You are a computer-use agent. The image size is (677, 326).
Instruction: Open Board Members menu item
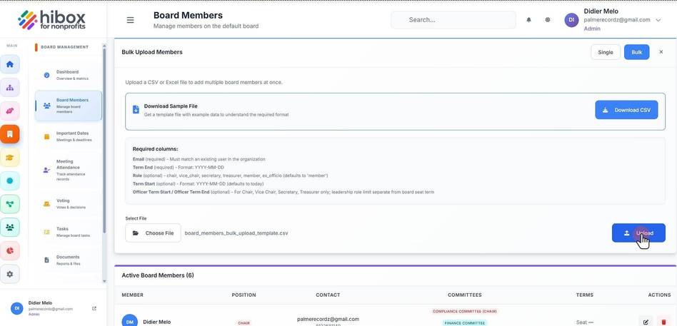(x=69, y=106)
